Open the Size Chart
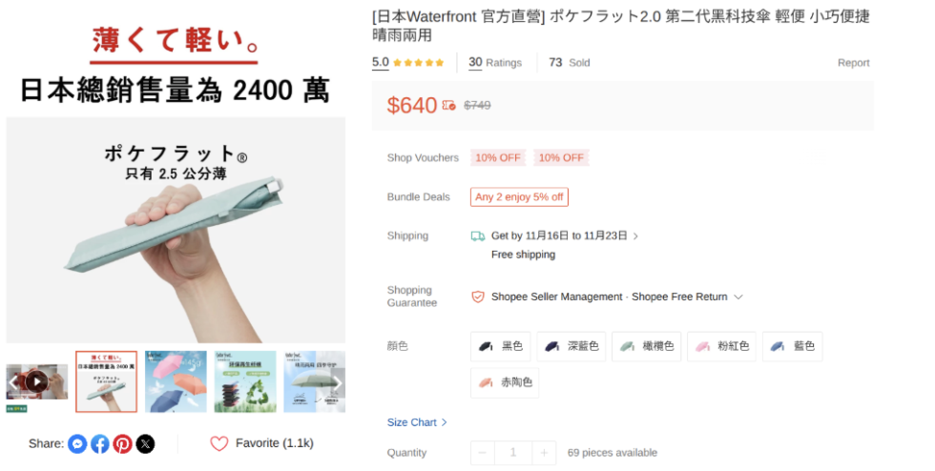The height and width of the screenshot is (471, 935). click(417, 422)
